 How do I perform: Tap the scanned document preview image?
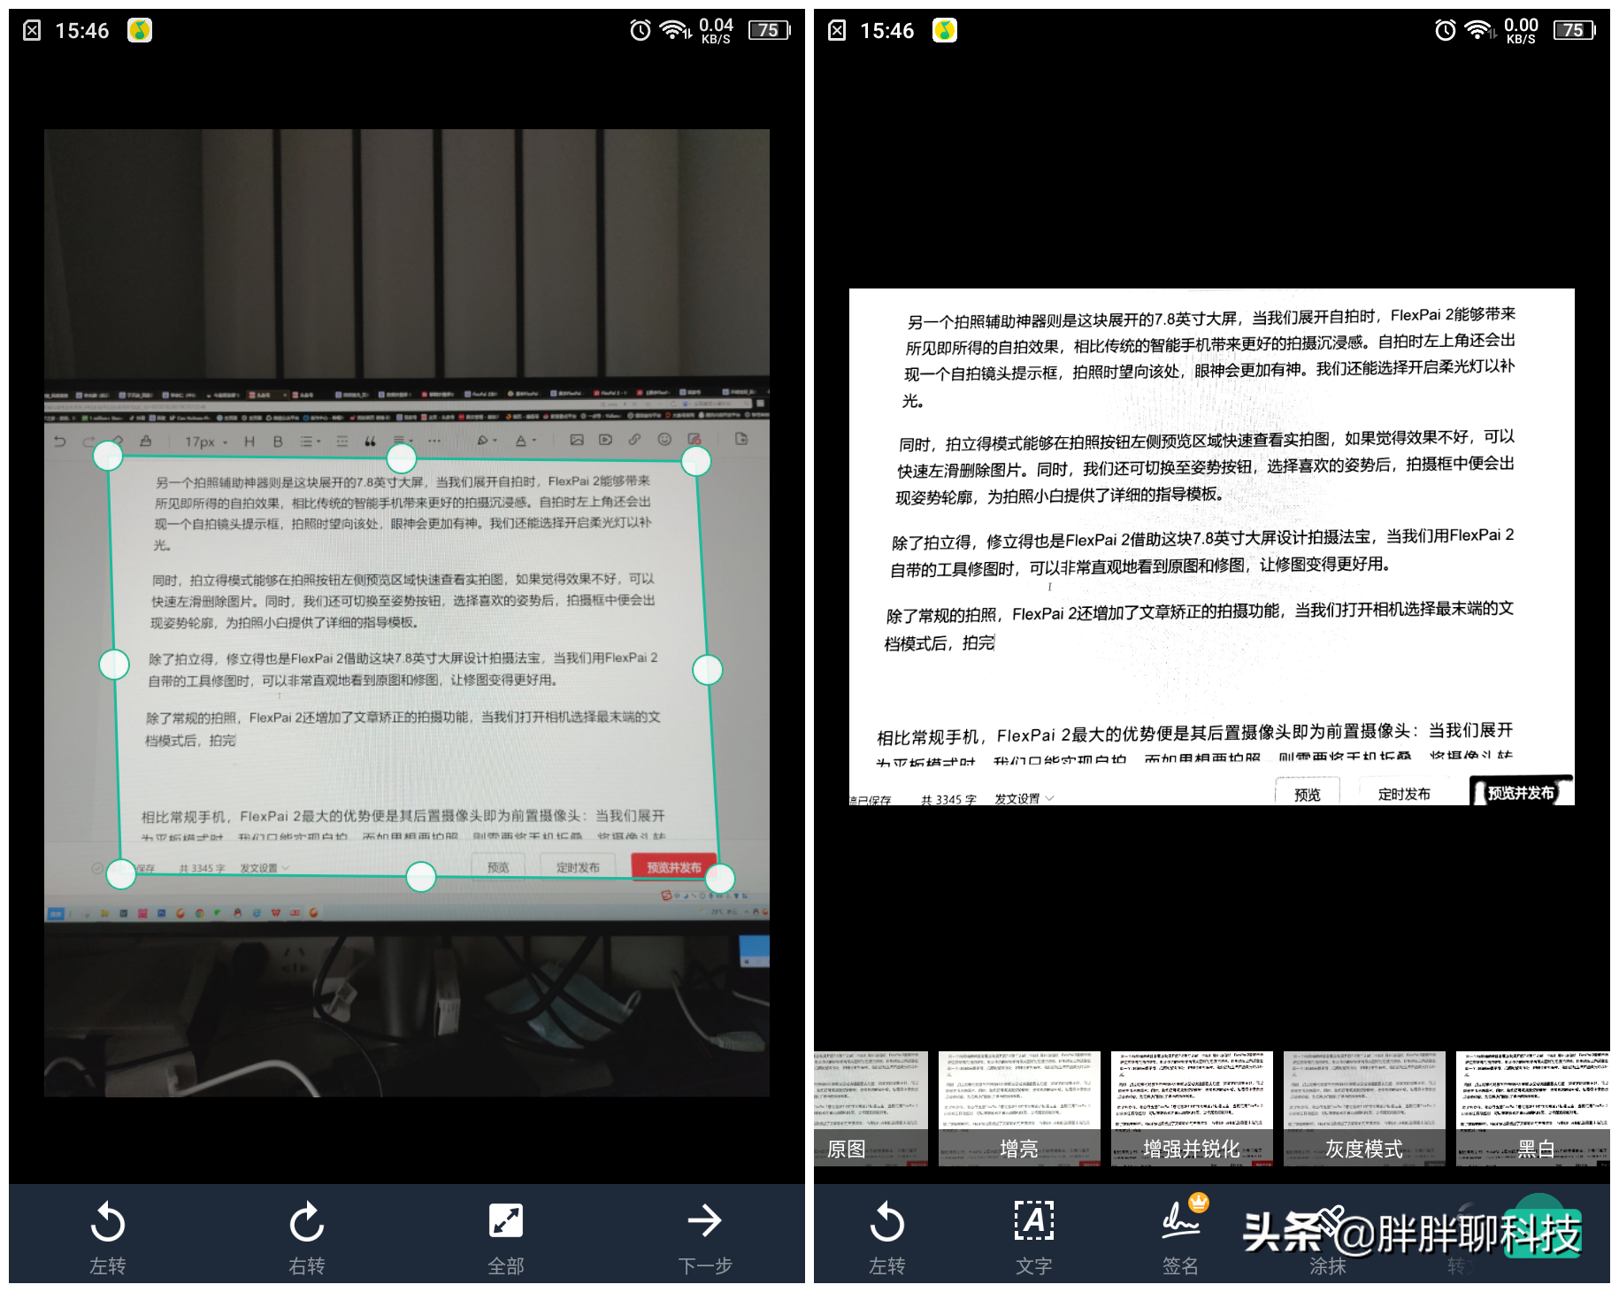1212,547
